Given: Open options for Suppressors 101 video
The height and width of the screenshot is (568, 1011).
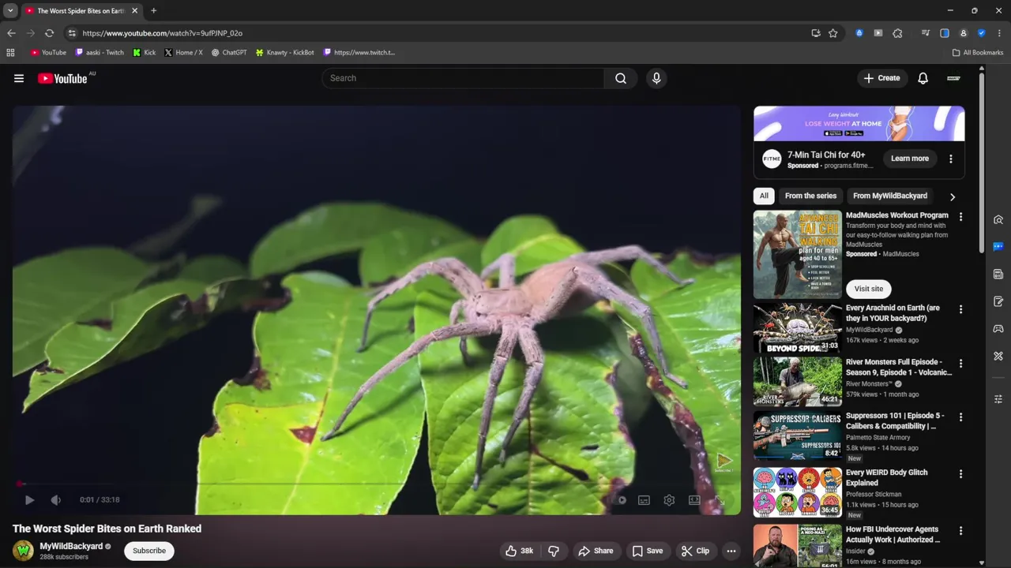Looking at the screenshot, I should coord(961,417).
